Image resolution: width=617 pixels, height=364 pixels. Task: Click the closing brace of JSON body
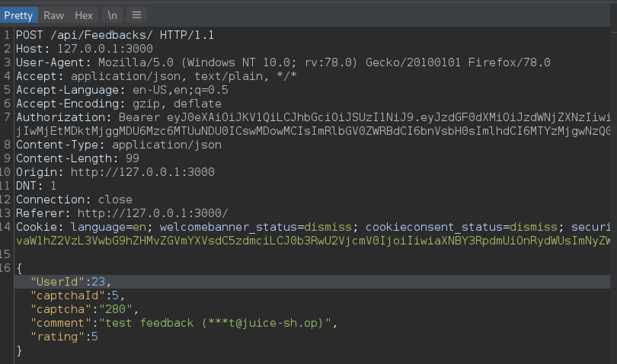point(19,350)
